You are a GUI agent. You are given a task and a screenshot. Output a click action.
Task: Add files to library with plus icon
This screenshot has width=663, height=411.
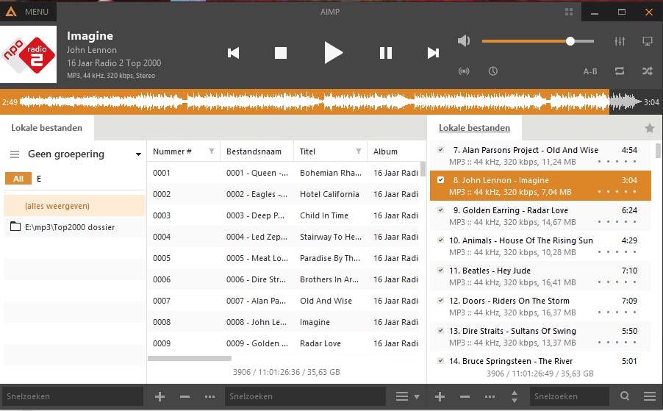tap(160, 396)
